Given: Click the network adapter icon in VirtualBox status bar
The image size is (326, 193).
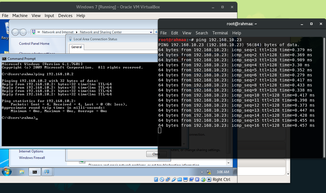Looking at the screenshot, I should 168,180.
